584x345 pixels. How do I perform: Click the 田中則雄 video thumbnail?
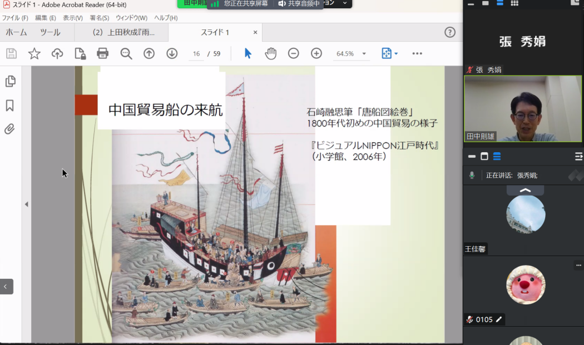click(x=523, y=109)
